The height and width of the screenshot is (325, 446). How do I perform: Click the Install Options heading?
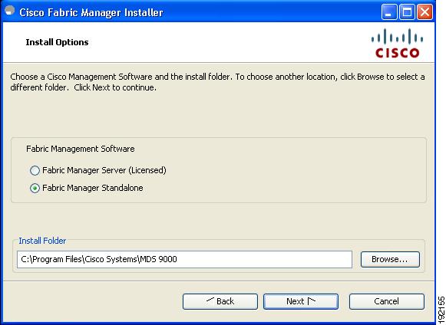[x=57, y=42]
